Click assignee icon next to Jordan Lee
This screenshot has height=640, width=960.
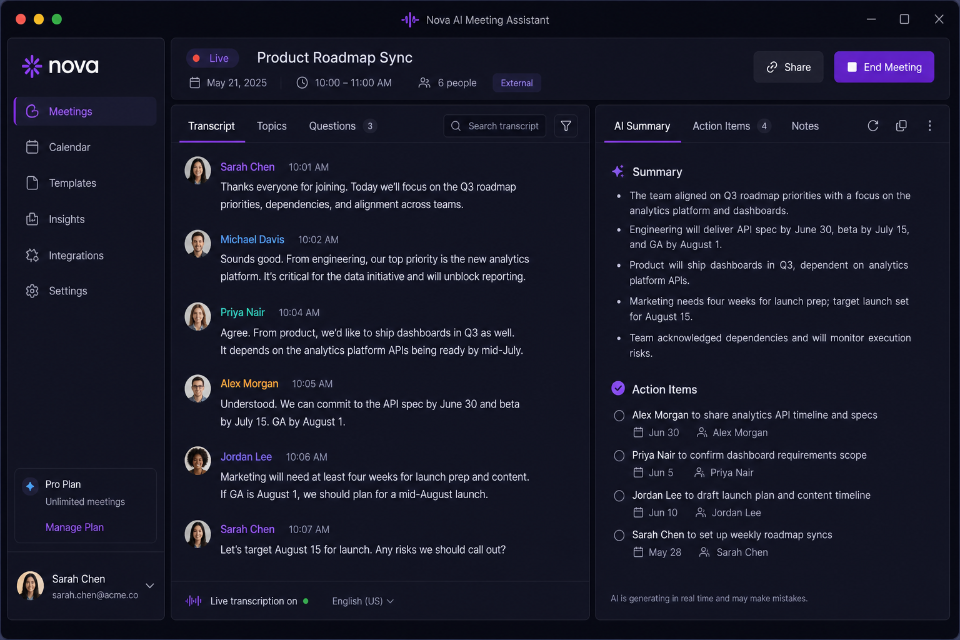pyautogui.click(x=701, y=512)
